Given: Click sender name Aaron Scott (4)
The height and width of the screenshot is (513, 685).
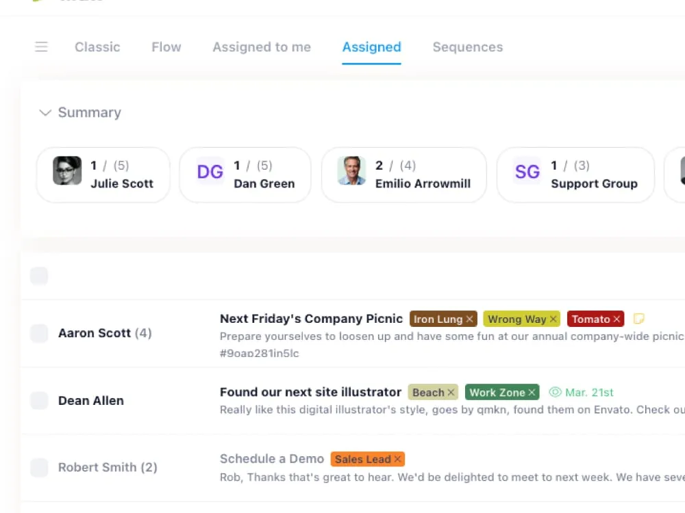Looking at the screenshot, I should click(105, 333).
